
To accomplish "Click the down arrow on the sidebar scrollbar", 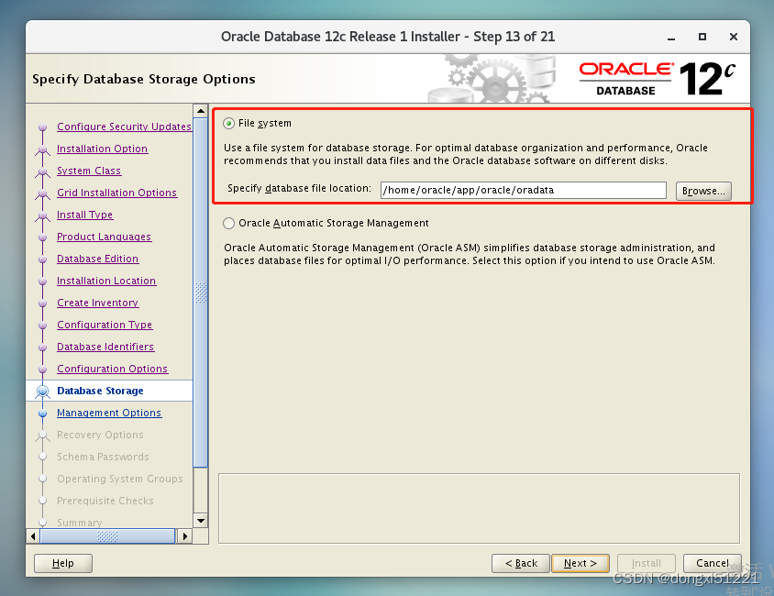I will 201,521.
